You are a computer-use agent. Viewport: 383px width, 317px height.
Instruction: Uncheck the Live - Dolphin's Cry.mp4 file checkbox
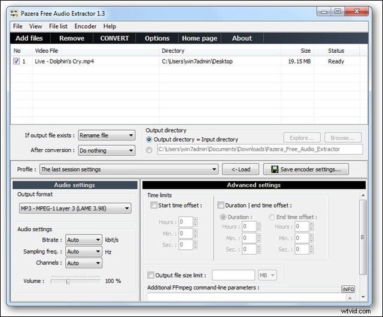tap(16, 61)
